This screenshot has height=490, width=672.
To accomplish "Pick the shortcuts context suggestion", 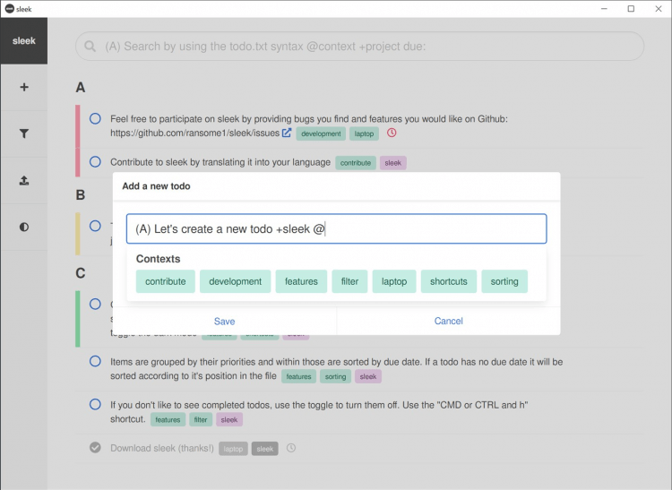I will [448, 281].
